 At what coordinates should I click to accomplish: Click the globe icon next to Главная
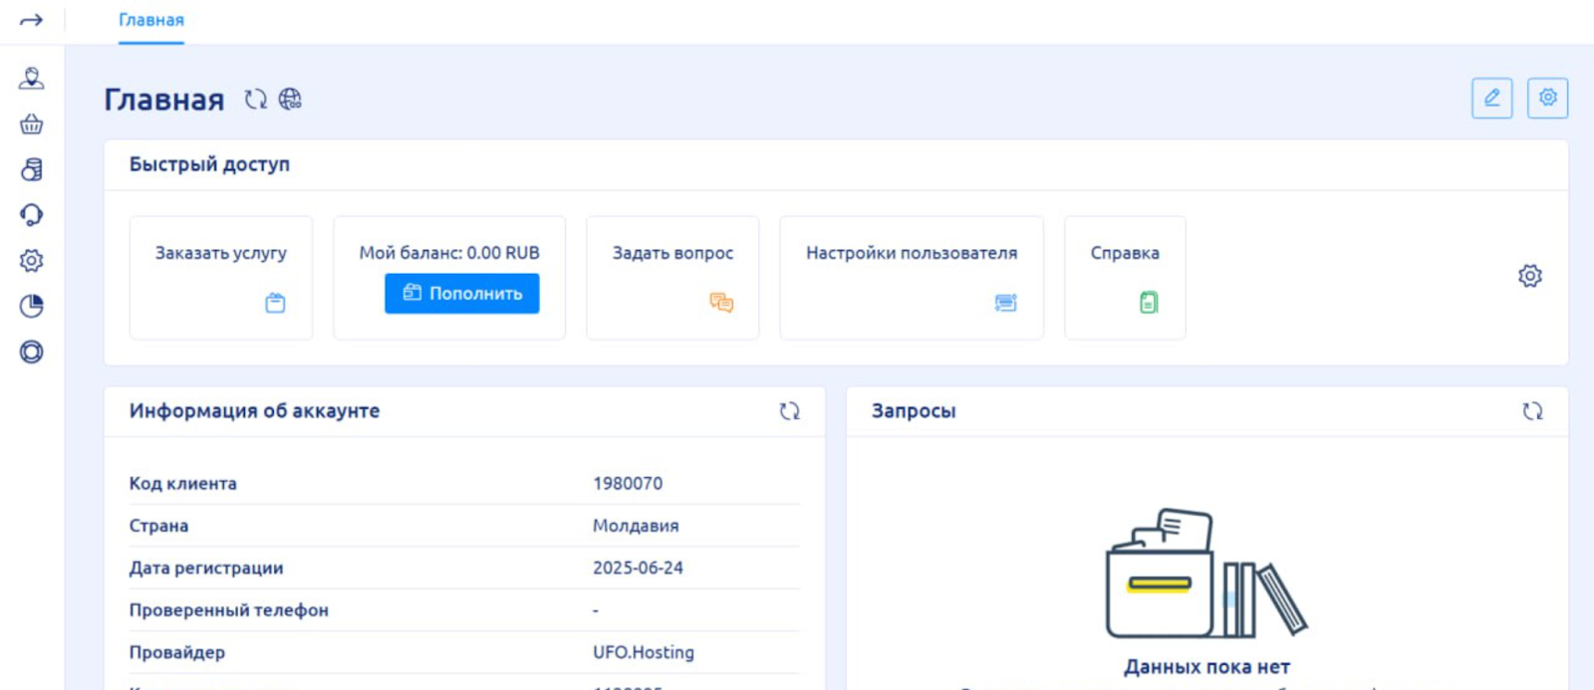290,99
